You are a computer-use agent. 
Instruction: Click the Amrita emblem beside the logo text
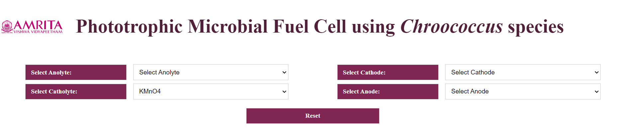(7, 27)
